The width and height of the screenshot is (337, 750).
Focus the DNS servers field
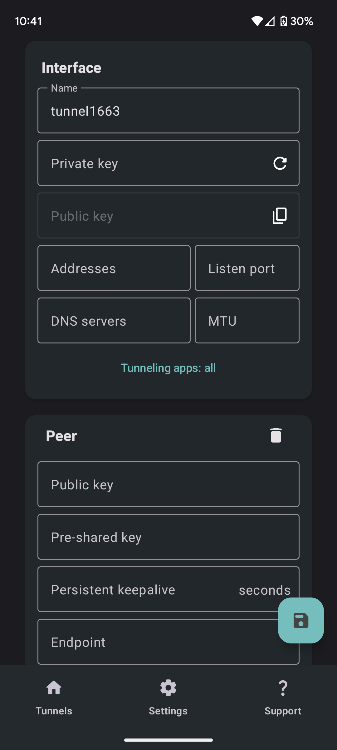pyautogui.click(x=114, y=321)
